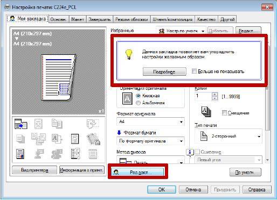Switch to the Завершить tab
This screenshot has height=200, width=277.
point(100,19)
